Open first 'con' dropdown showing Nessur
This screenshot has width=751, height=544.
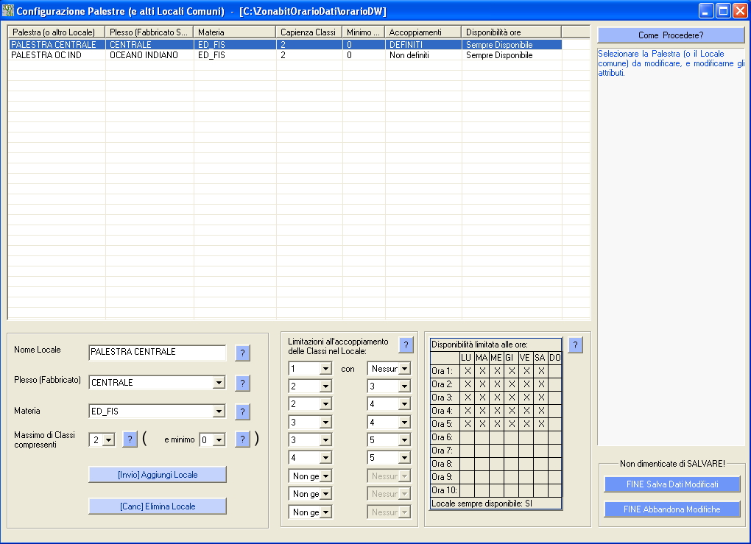point(405,369)
